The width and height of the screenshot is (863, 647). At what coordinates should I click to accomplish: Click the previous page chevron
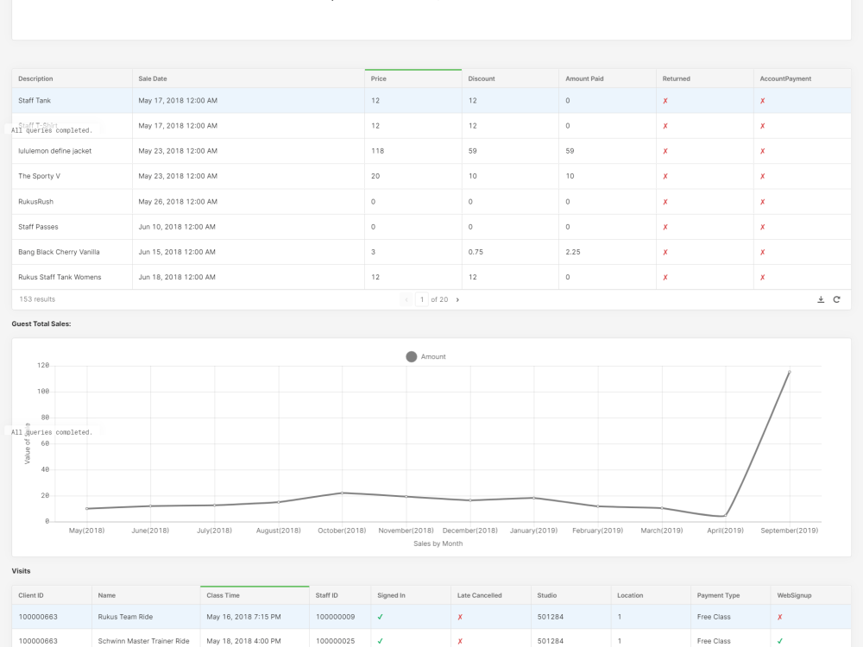(x=406, y=299)
